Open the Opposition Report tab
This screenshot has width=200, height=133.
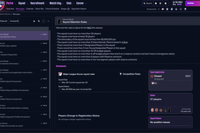(x=79, y=9)
